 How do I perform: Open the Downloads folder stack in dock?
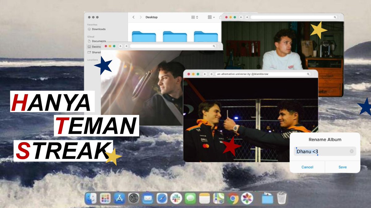tap(267, 198)
